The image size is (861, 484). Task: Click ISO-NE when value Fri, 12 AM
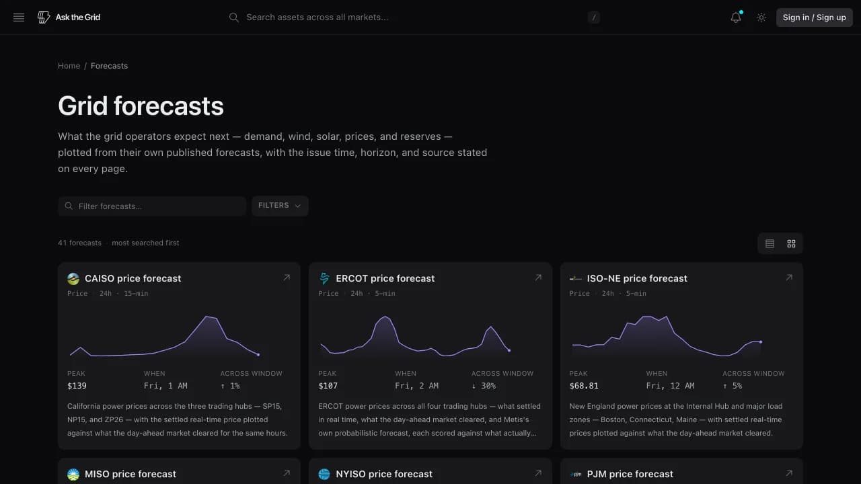pyautogui.click(x=670, y=386)
